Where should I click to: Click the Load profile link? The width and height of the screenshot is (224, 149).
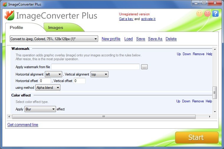[x=129, y=39]
